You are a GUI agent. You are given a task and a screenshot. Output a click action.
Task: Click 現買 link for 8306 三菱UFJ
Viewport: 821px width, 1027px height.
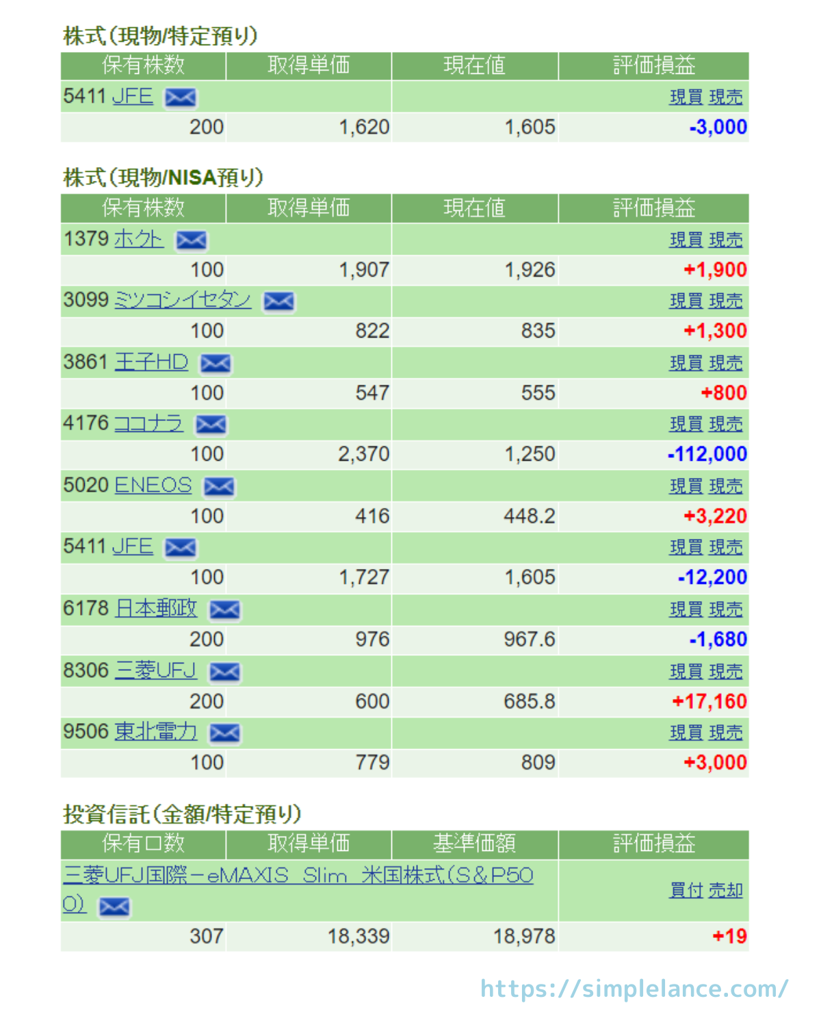point(686,672)
